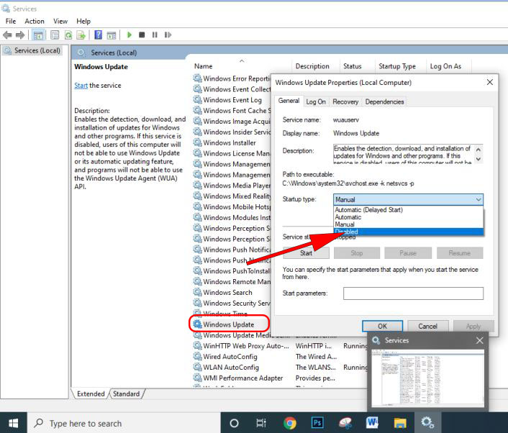508x433 pixels.
Task: Toggle Show/Hide Console Tree toolbar icon
Action: (38, 35)
